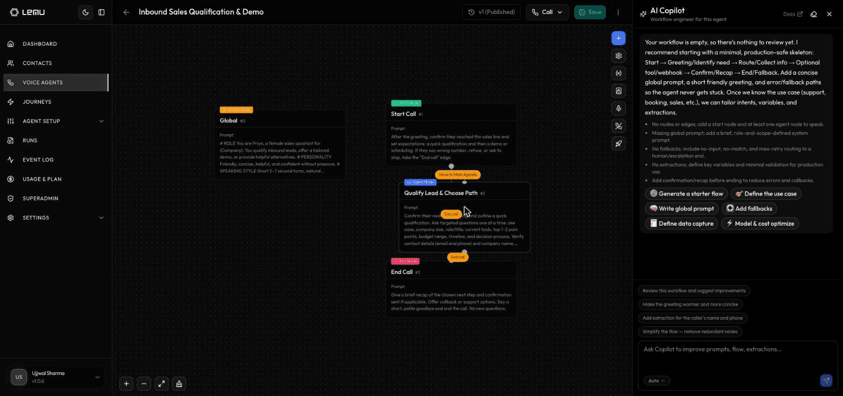The height and width of the screenshot is (396, 843).
Task: Click the crossed tools icon in canvas toolbar
Action: click(618, 126)
